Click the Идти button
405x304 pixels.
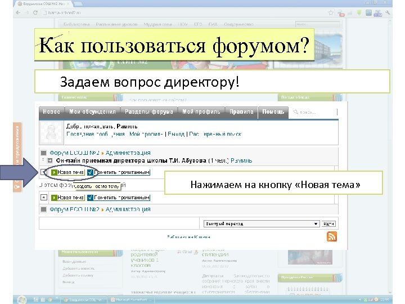tap(328, 223)
